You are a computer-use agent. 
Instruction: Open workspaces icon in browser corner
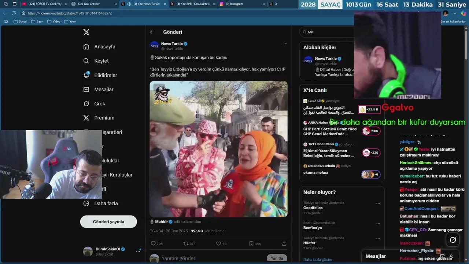5,4
